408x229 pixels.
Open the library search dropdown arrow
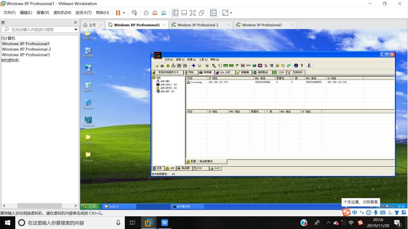coord(76,29)
